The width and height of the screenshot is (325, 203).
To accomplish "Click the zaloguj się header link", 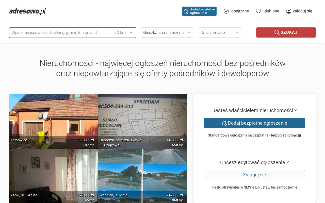I will coord(302,11).
